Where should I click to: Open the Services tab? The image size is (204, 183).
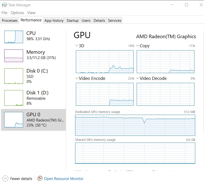coord(115,20)
